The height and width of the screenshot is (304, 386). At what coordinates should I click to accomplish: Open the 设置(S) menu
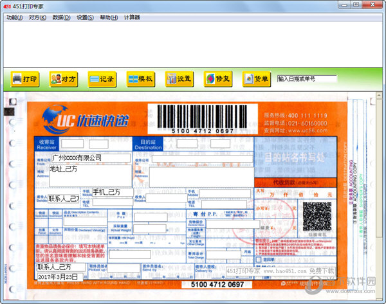[x=85, y=17]
